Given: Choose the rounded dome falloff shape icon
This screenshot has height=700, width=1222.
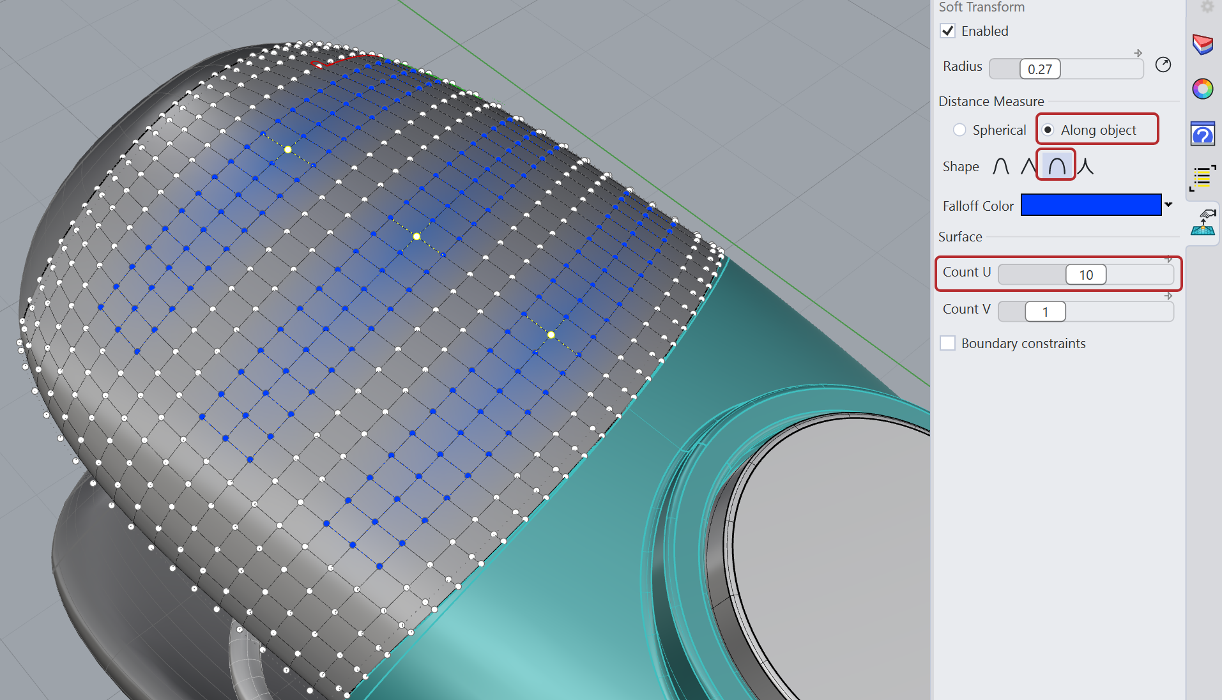Looking at the screenshot, I should [x=1057, y=167].
